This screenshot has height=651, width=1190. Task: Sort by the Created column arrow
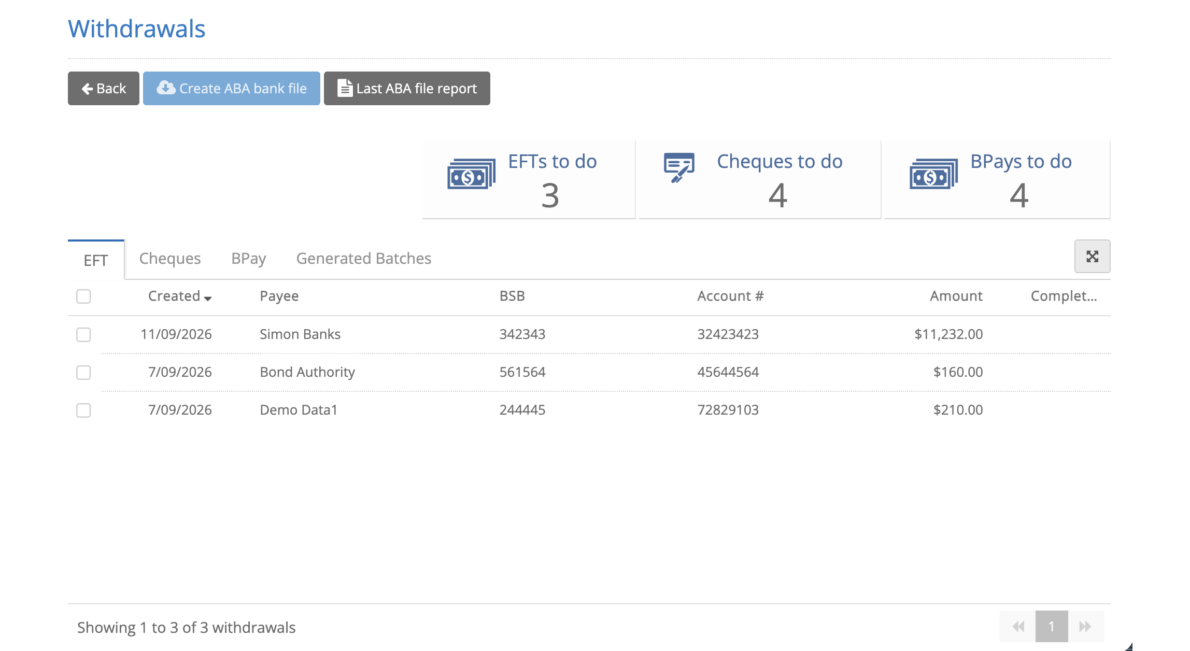(x=208, y=298)
